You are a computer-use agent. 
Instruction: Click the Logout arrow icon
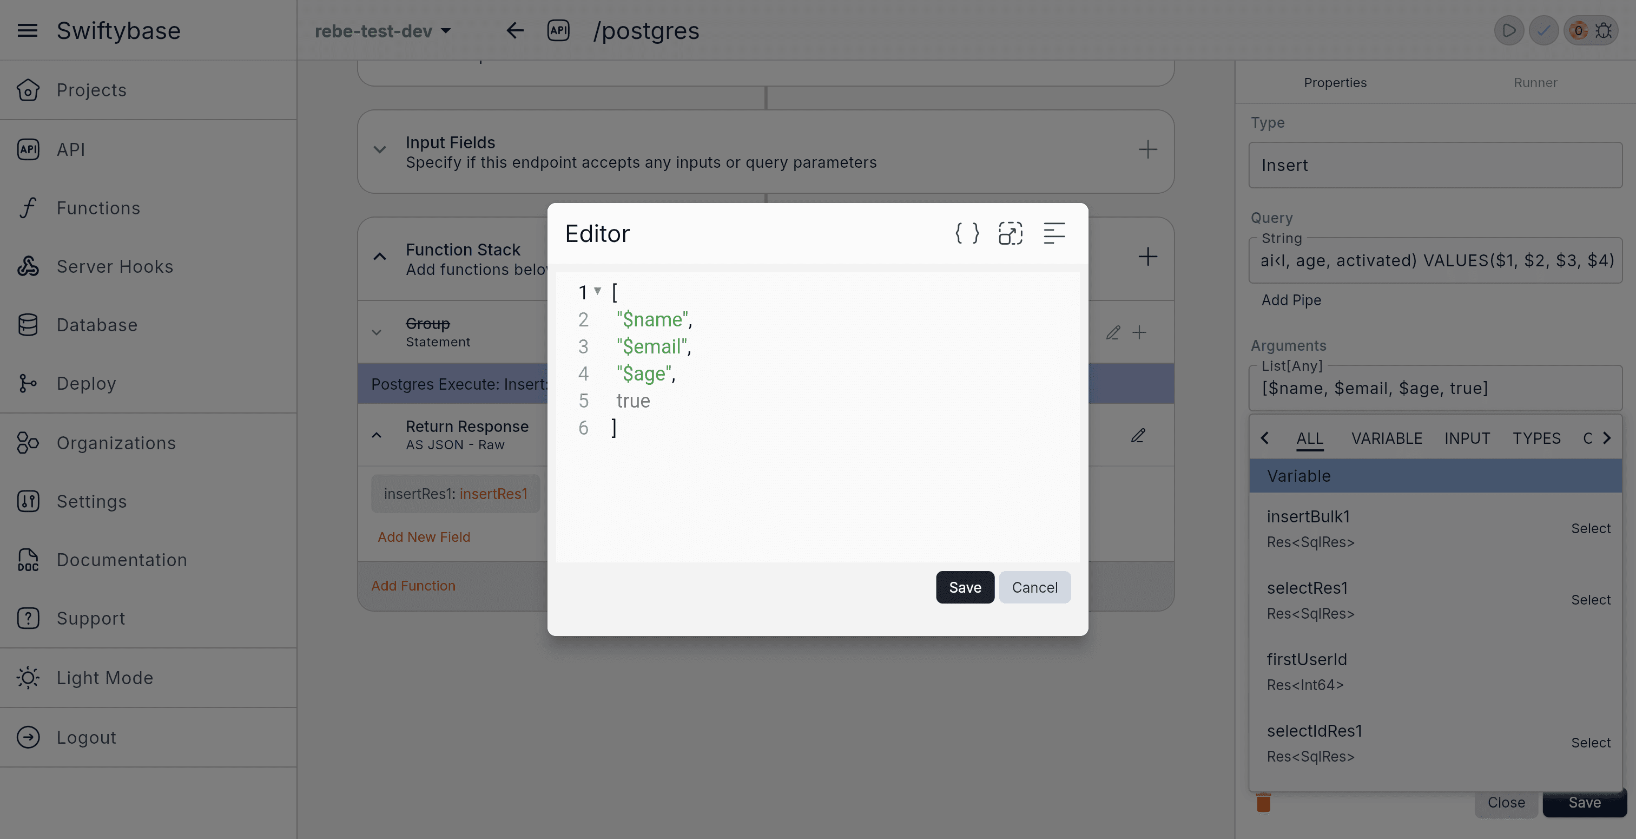click(x=28, y=737)
